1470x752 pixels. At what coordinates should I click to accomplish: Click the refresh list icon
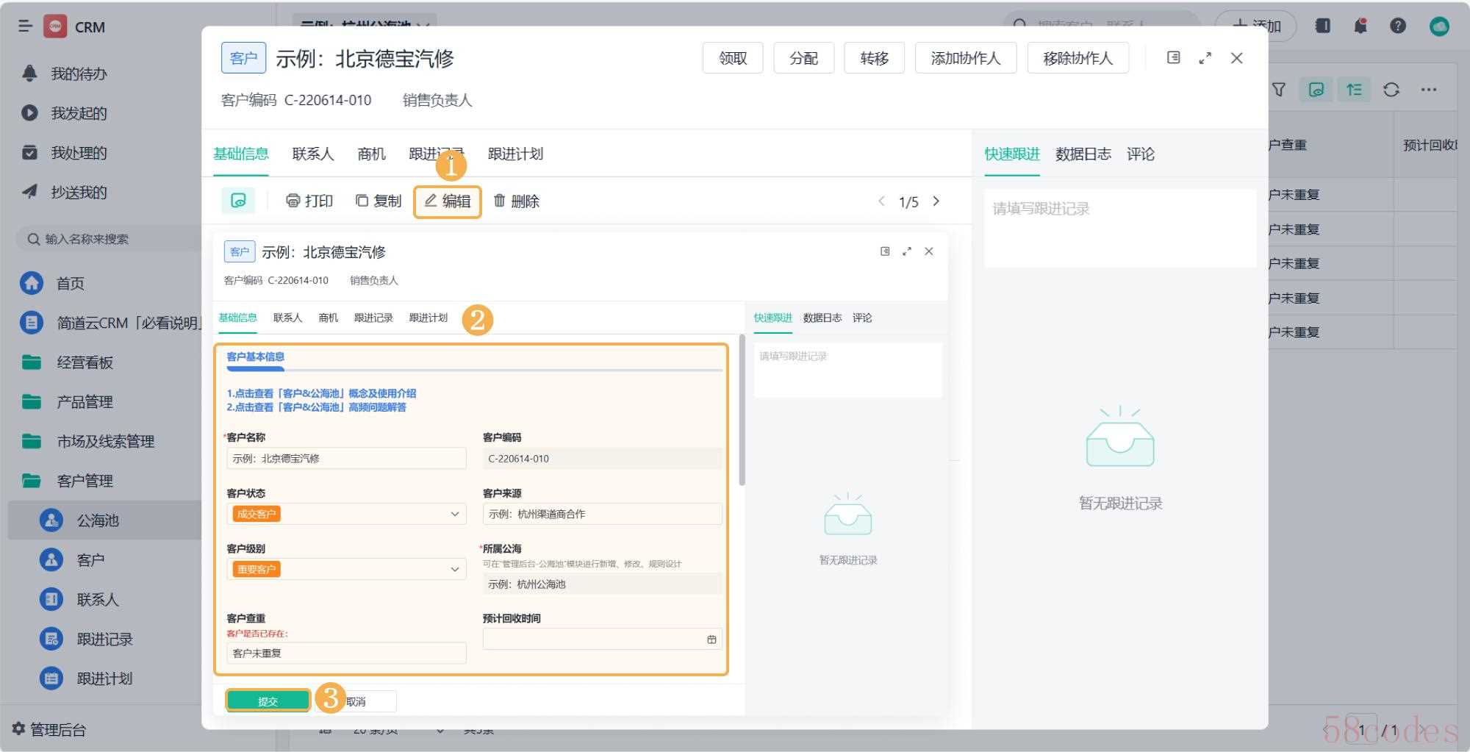pyautogui.click(x=1391, y=90)
